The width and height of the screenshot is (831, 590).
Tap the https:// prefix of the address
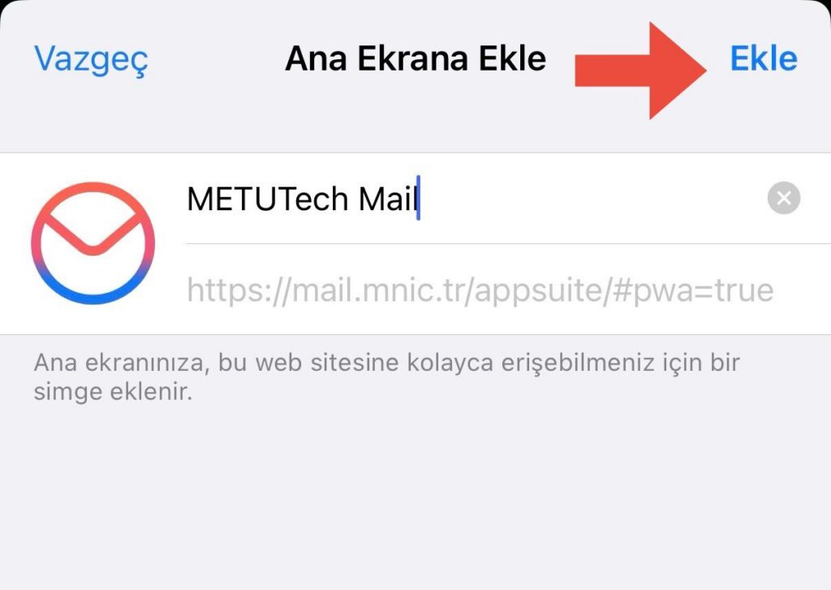click(236, 290)
